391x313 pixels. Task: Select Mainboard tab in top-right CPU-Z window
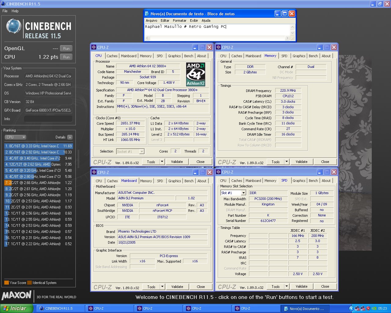point(254,56)
